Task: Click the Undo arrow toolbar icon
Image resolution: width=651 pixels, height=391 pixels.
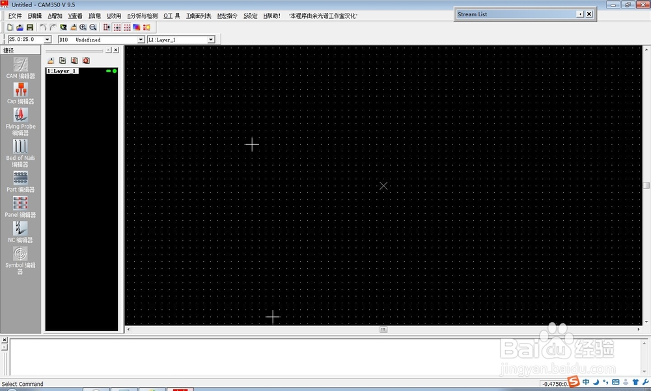Action: click(43, 27)
